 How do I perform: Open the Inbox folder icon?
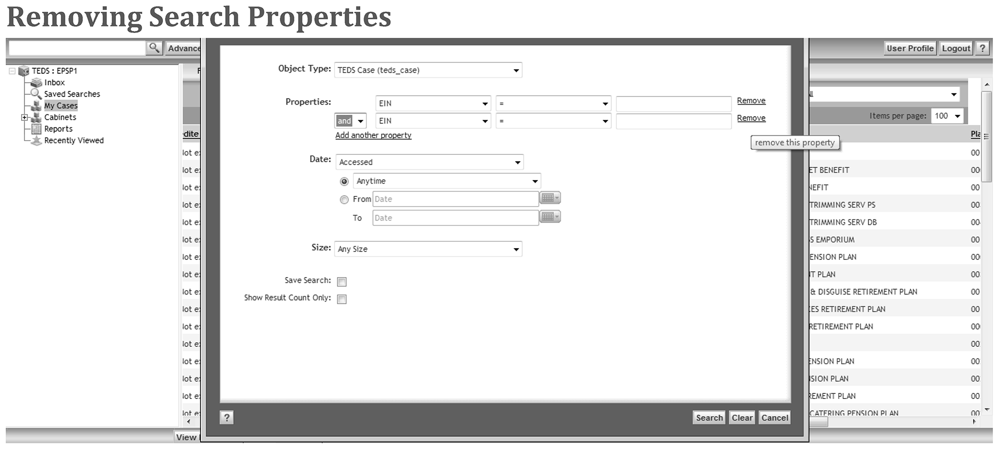(36, 82)
